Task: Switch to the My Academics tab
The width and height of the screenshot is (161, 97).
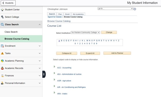Action: point(78,14)
